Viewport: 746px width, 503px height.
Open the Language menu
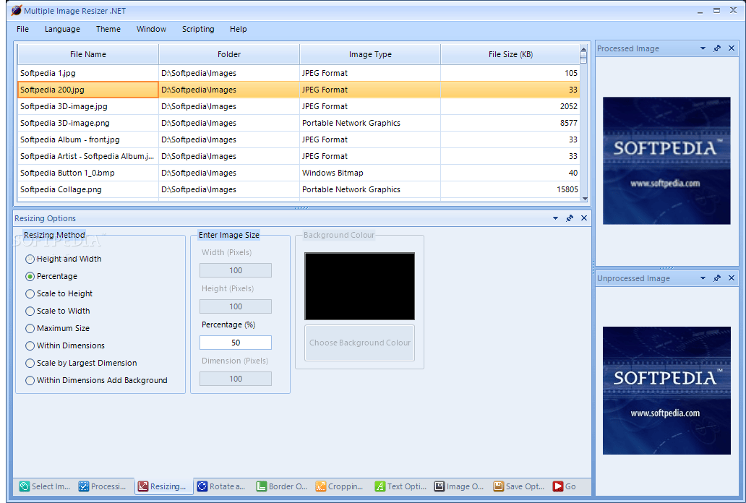(62, 29)
